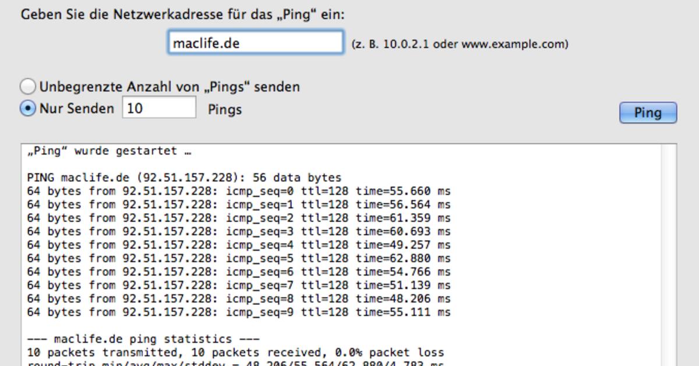Click the ping count field showing 10
699x366 pixels.
point(158,108)
